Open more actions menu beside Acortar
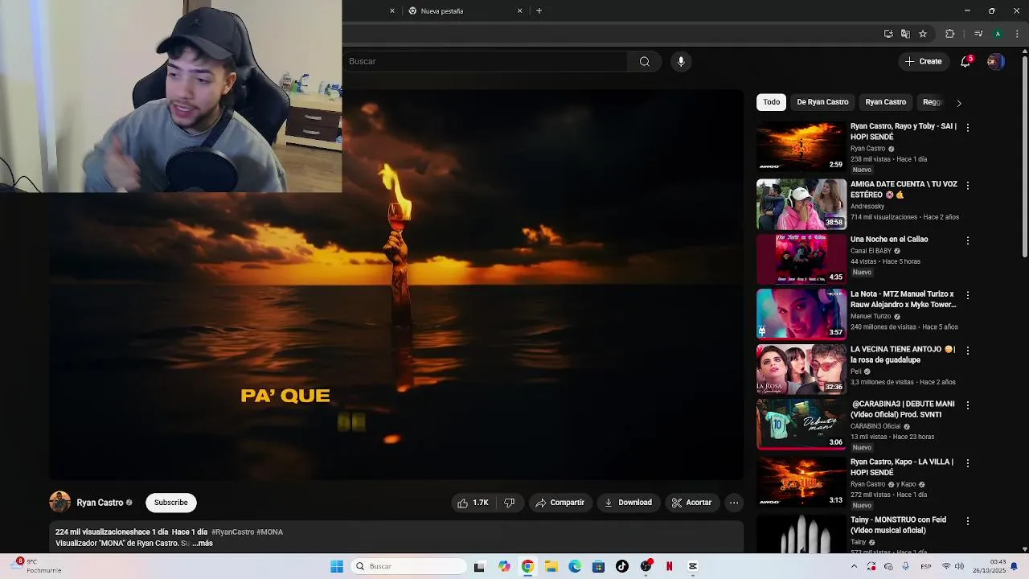This screenshot has height=579, width=1029. click(x=734, y=503)
